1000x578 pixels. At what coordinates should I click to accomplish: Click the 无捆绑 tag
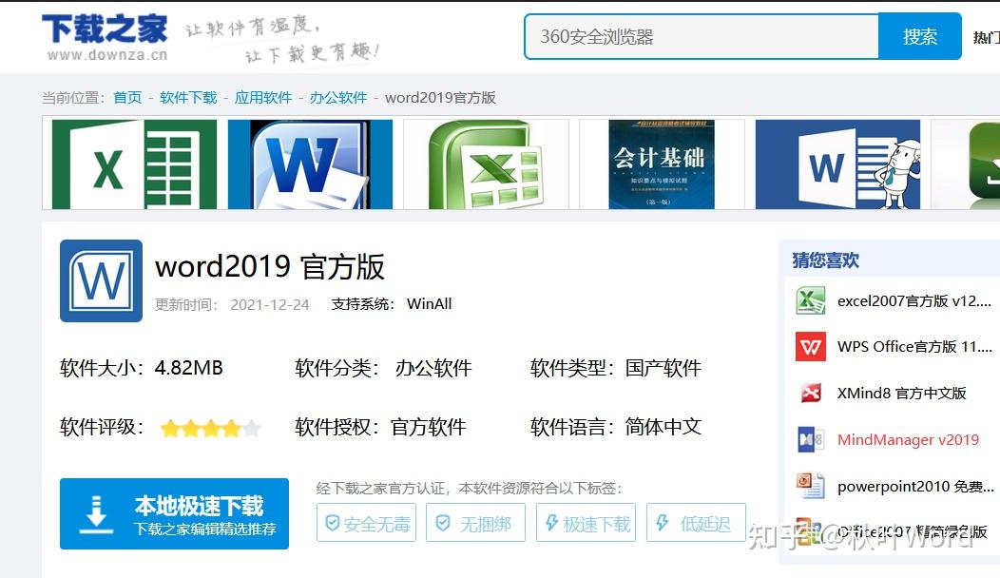(476, 523)
